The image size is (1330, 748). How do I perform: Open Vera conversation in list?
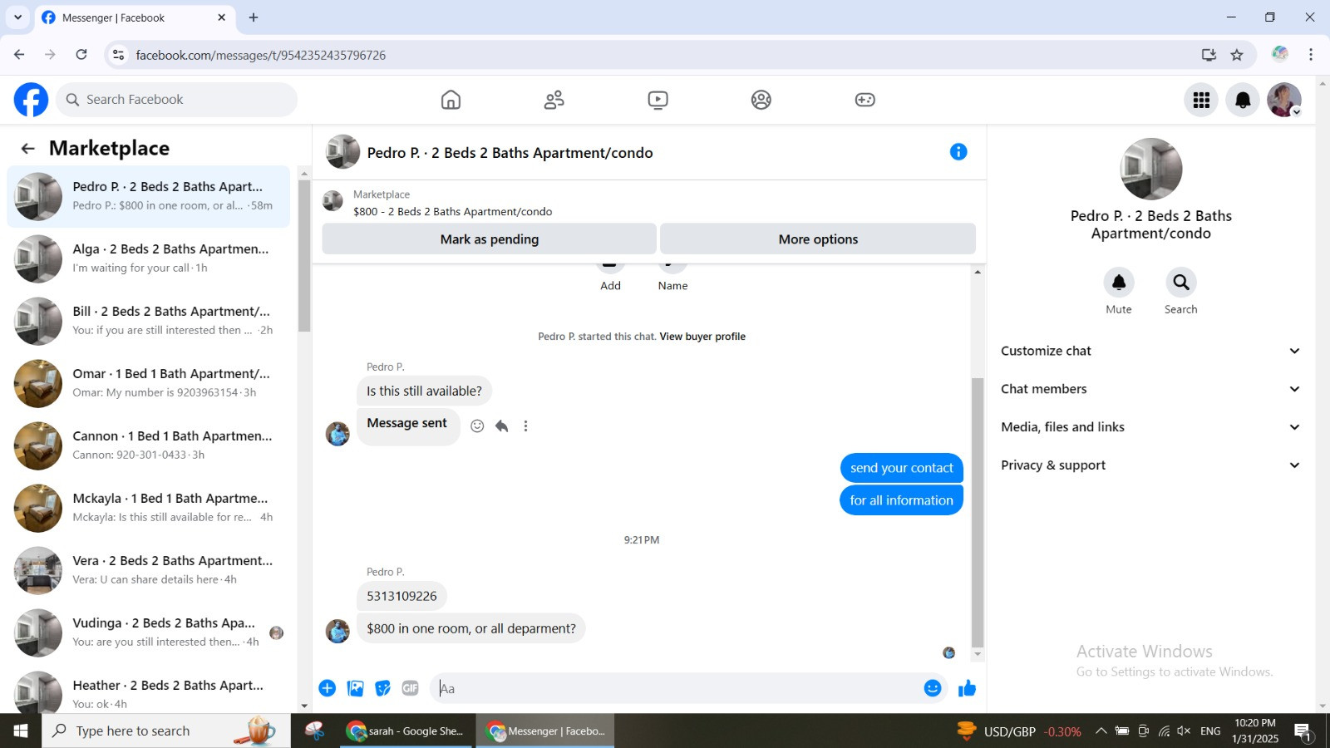(x=149, y=570)
